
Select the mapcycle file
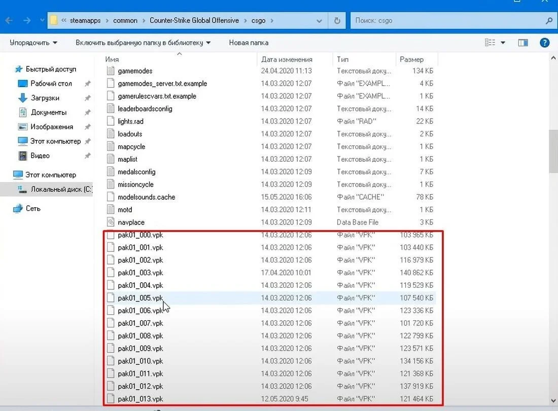tap(131, 146)
